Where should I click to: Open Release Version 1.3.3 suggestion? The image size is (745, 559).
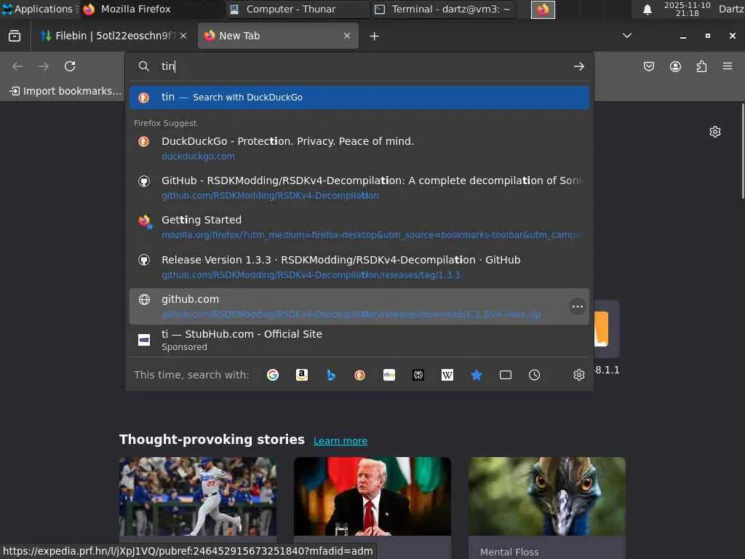[359, 267]
